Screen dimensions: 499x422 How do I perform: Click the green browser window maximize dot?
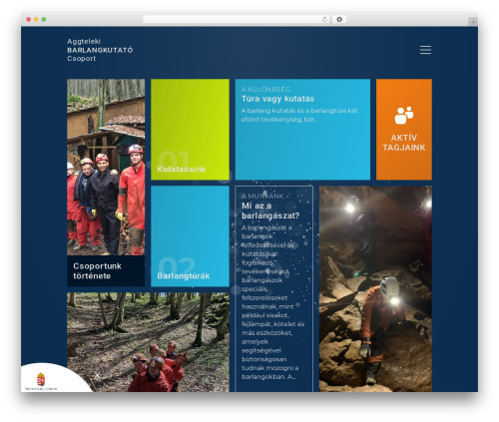coord(44,19)
